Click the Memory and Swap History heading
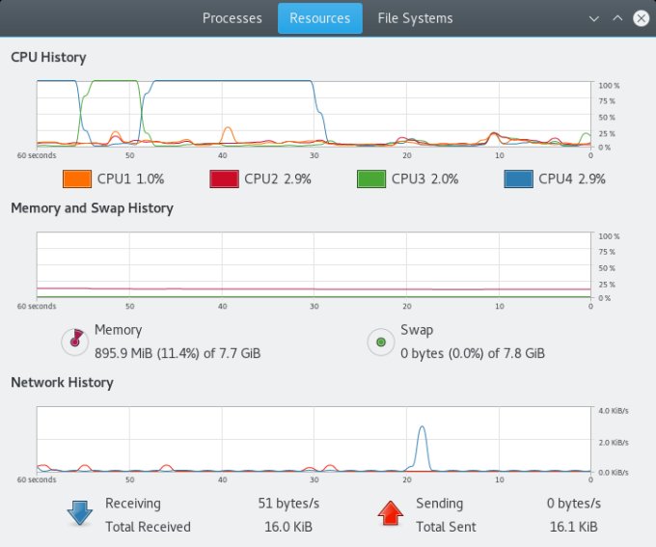This screenshot has width=656, height=547. [92, 207]
